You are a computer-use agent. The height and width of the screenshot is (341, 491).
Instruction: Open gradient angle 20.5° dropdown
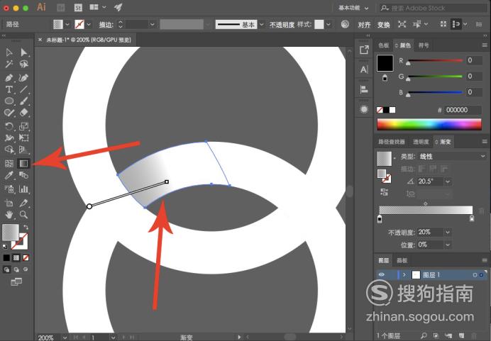(x=448, y=181)
